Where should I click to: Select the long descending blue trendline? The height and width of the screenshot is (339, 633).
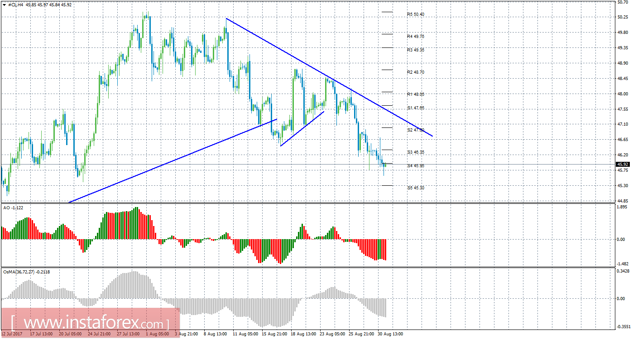coord(330,77)
